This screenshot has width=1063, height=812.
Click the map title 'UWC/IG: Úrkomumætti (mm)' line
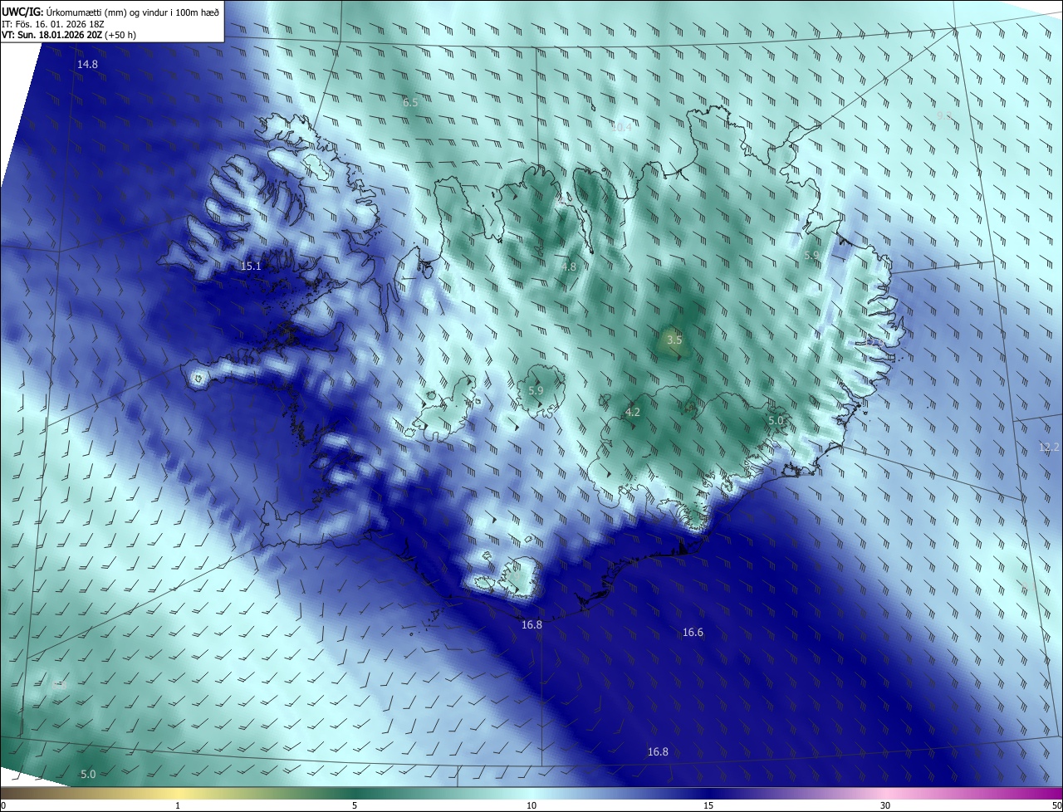110,12
